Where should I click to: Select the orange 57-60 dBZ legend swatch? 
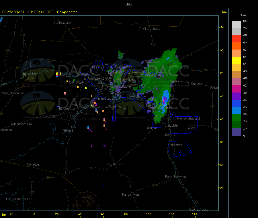[236, 46]
